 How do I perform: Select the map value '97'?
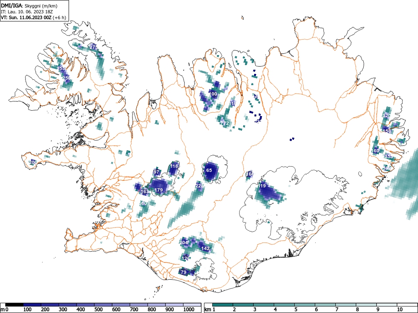click(x=156, y=172)
